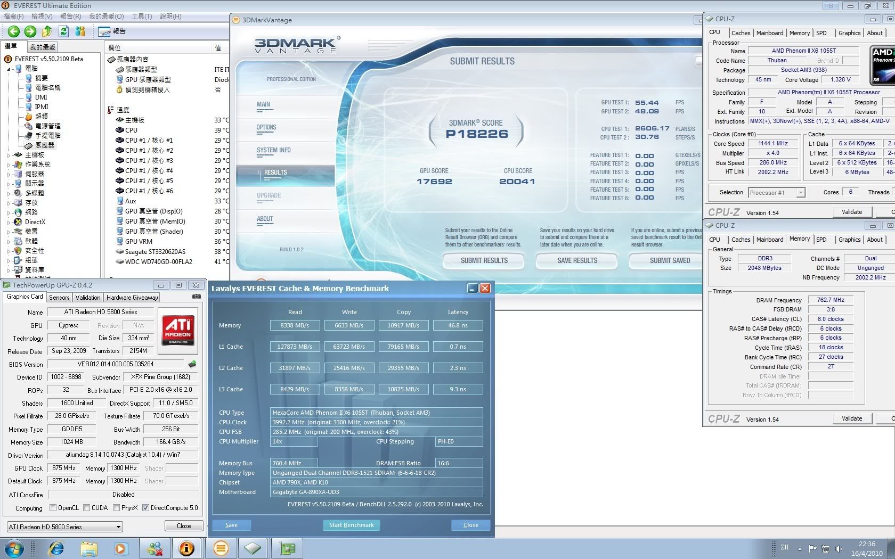Switch to the Sensors tab in GPU-Z
895x559 pixels.
click(59, 298)
